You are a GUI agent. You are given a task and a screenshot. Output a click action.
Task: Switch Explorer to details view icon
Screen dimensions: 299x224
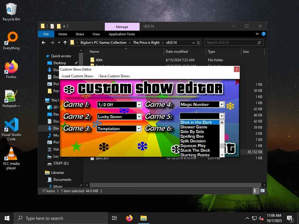(255, 191)
